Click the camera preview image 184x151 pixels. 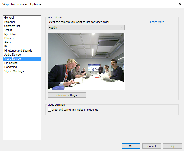pyautogui.click(x=86, y=61)
